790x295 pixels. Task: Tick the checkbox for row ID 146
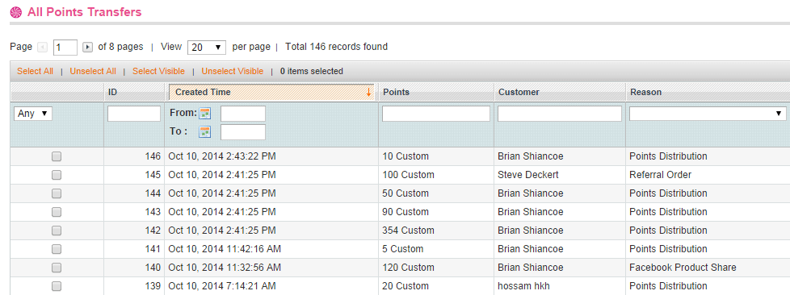(x=57, y=157)
